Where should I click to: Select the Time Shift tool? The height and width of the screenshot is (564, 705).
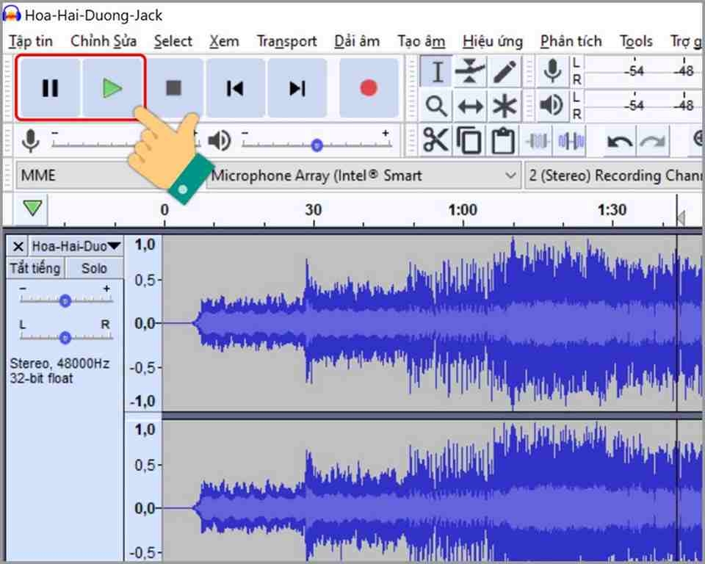click(x=470, y=106)
